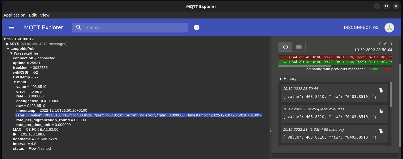Collapse the main topic branch
This screenshot has height=159, width=403.
15,82
